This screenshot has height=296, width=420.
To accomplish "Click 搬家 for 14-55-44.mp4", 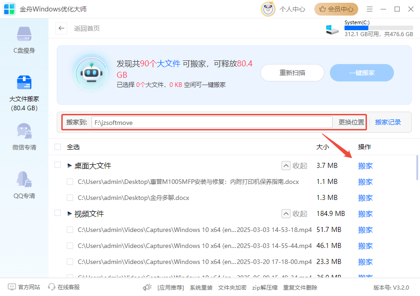I will 366,246.
